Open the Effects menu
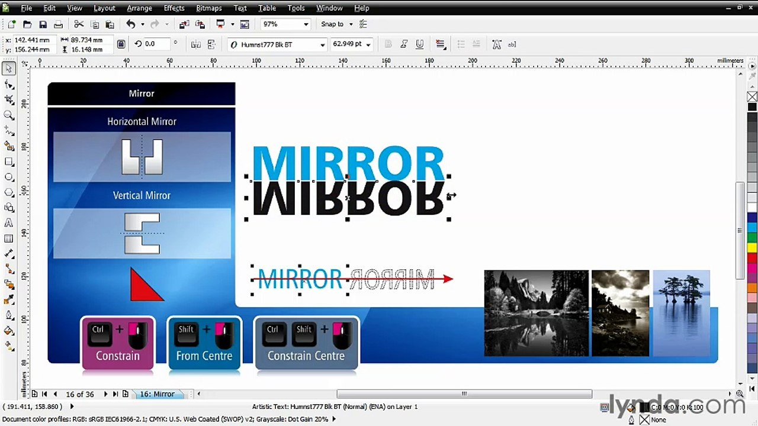 [x=174, y=8]
